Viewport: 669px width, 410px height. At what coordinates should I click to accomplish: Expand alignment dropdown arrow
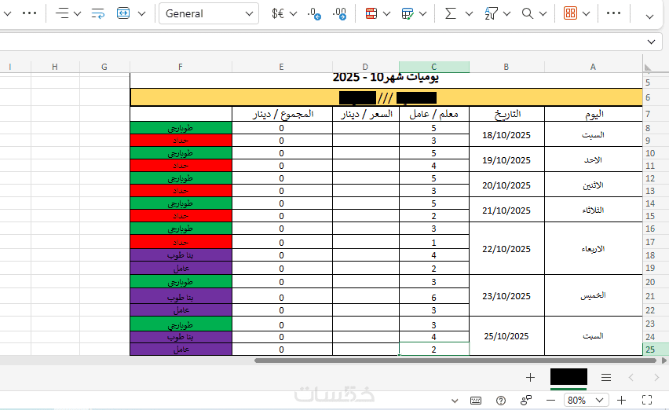click(77, 13)
